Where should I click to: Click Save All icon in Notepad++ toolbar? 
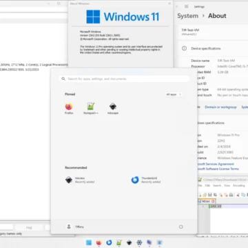[x=215, y=195]
